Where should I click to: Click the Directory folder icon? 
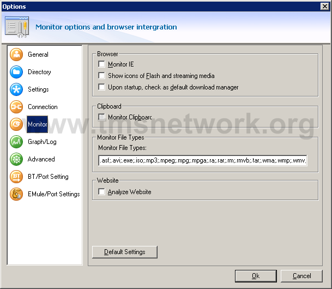(x=16, y=72)
